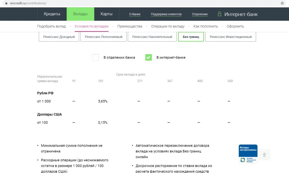Viewport: 289px width, 173px height.
Task: Pick the Ренессанс Накопительный deposit
Action: (152, 37)
